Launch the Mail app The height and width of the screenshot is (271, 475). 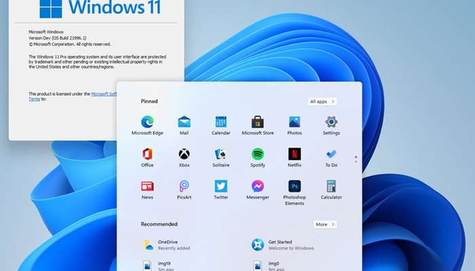(x=184, y=125)
